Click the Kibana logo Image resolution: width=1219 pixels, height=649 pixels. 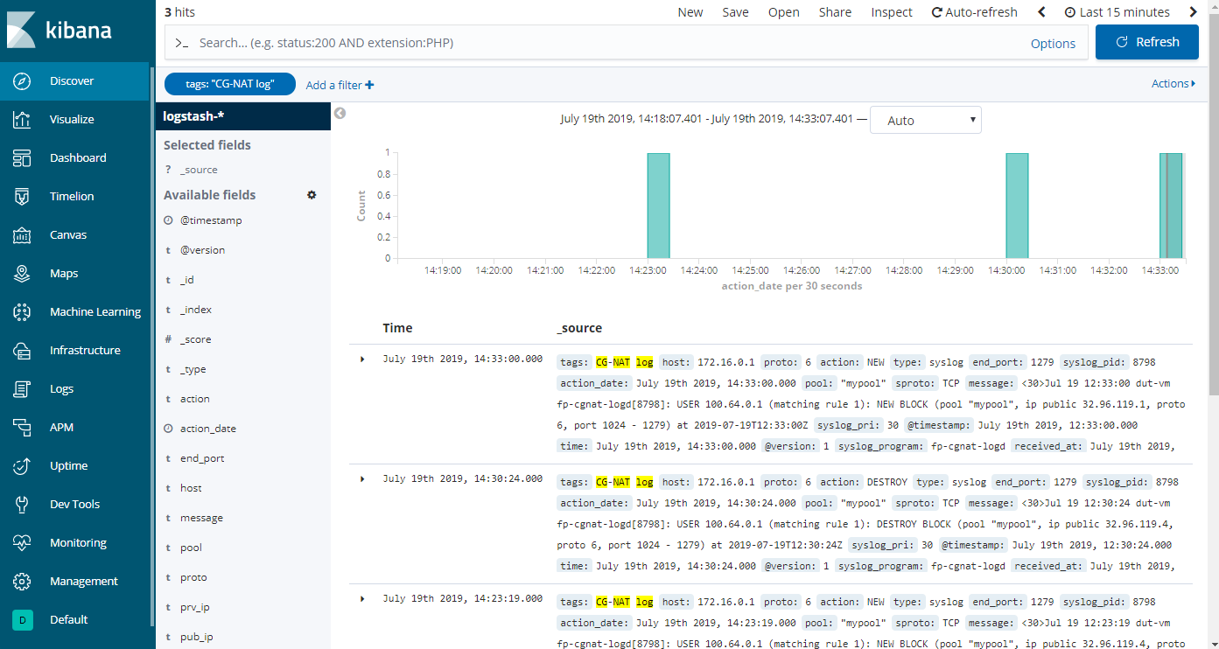click(x=60, y=31)
